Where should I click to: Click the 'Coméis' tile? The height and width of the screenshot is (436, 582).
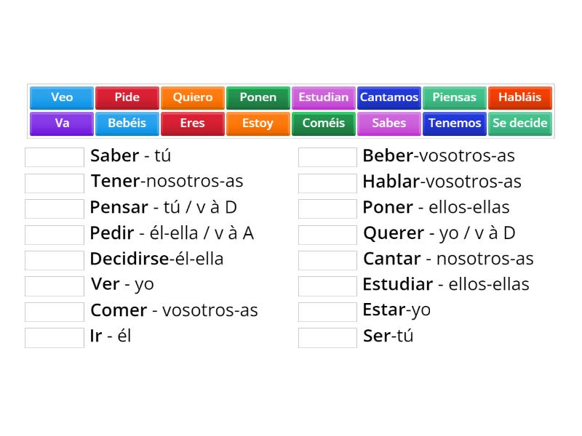(x=323, y=124)
